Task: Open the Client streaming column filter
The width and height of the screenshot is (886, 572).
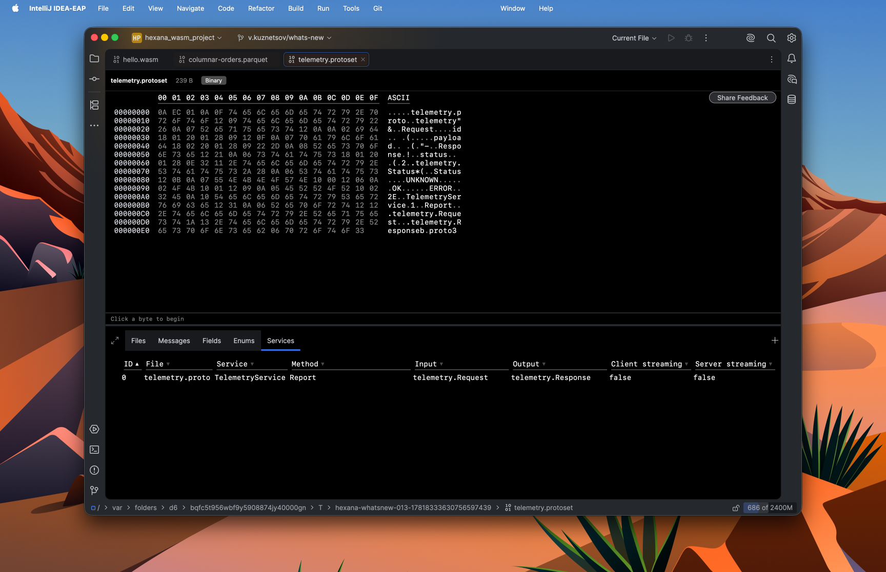Action: pos(687,364)
